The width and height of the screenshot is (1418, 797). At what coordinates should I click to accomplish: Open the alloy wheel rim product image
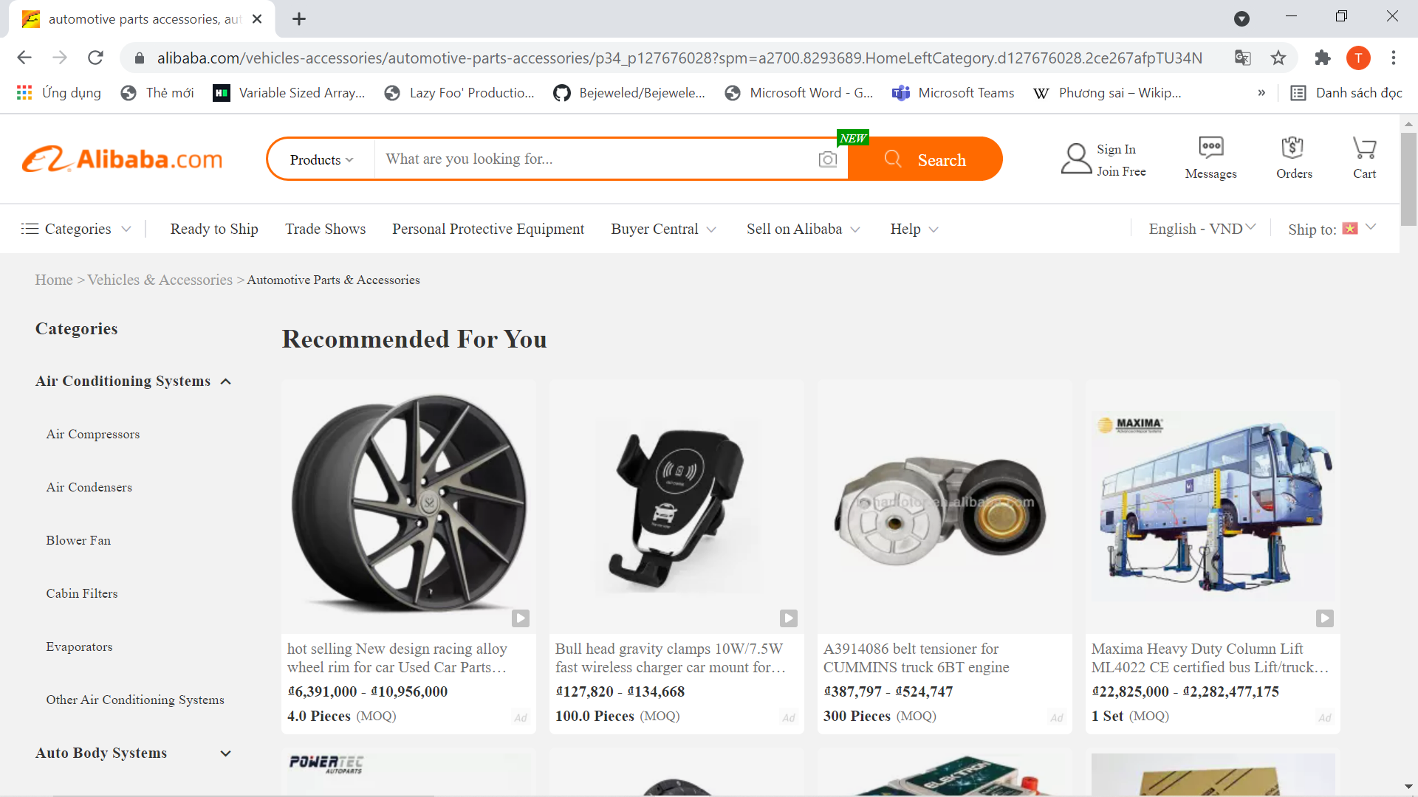pyautogui.click(x=408, y=507)
